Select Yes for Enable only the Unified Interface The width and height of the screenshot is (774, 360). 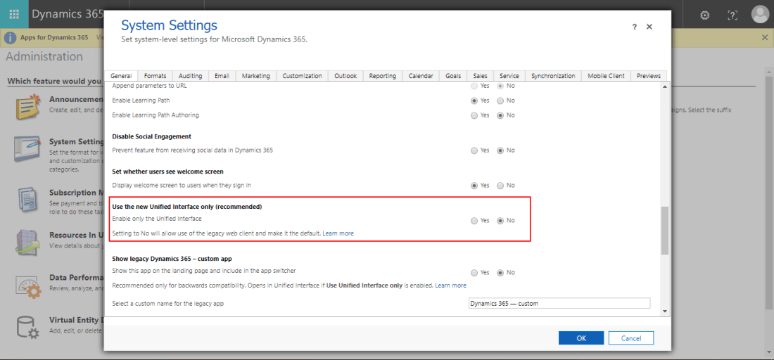click(x=474, y=220)
